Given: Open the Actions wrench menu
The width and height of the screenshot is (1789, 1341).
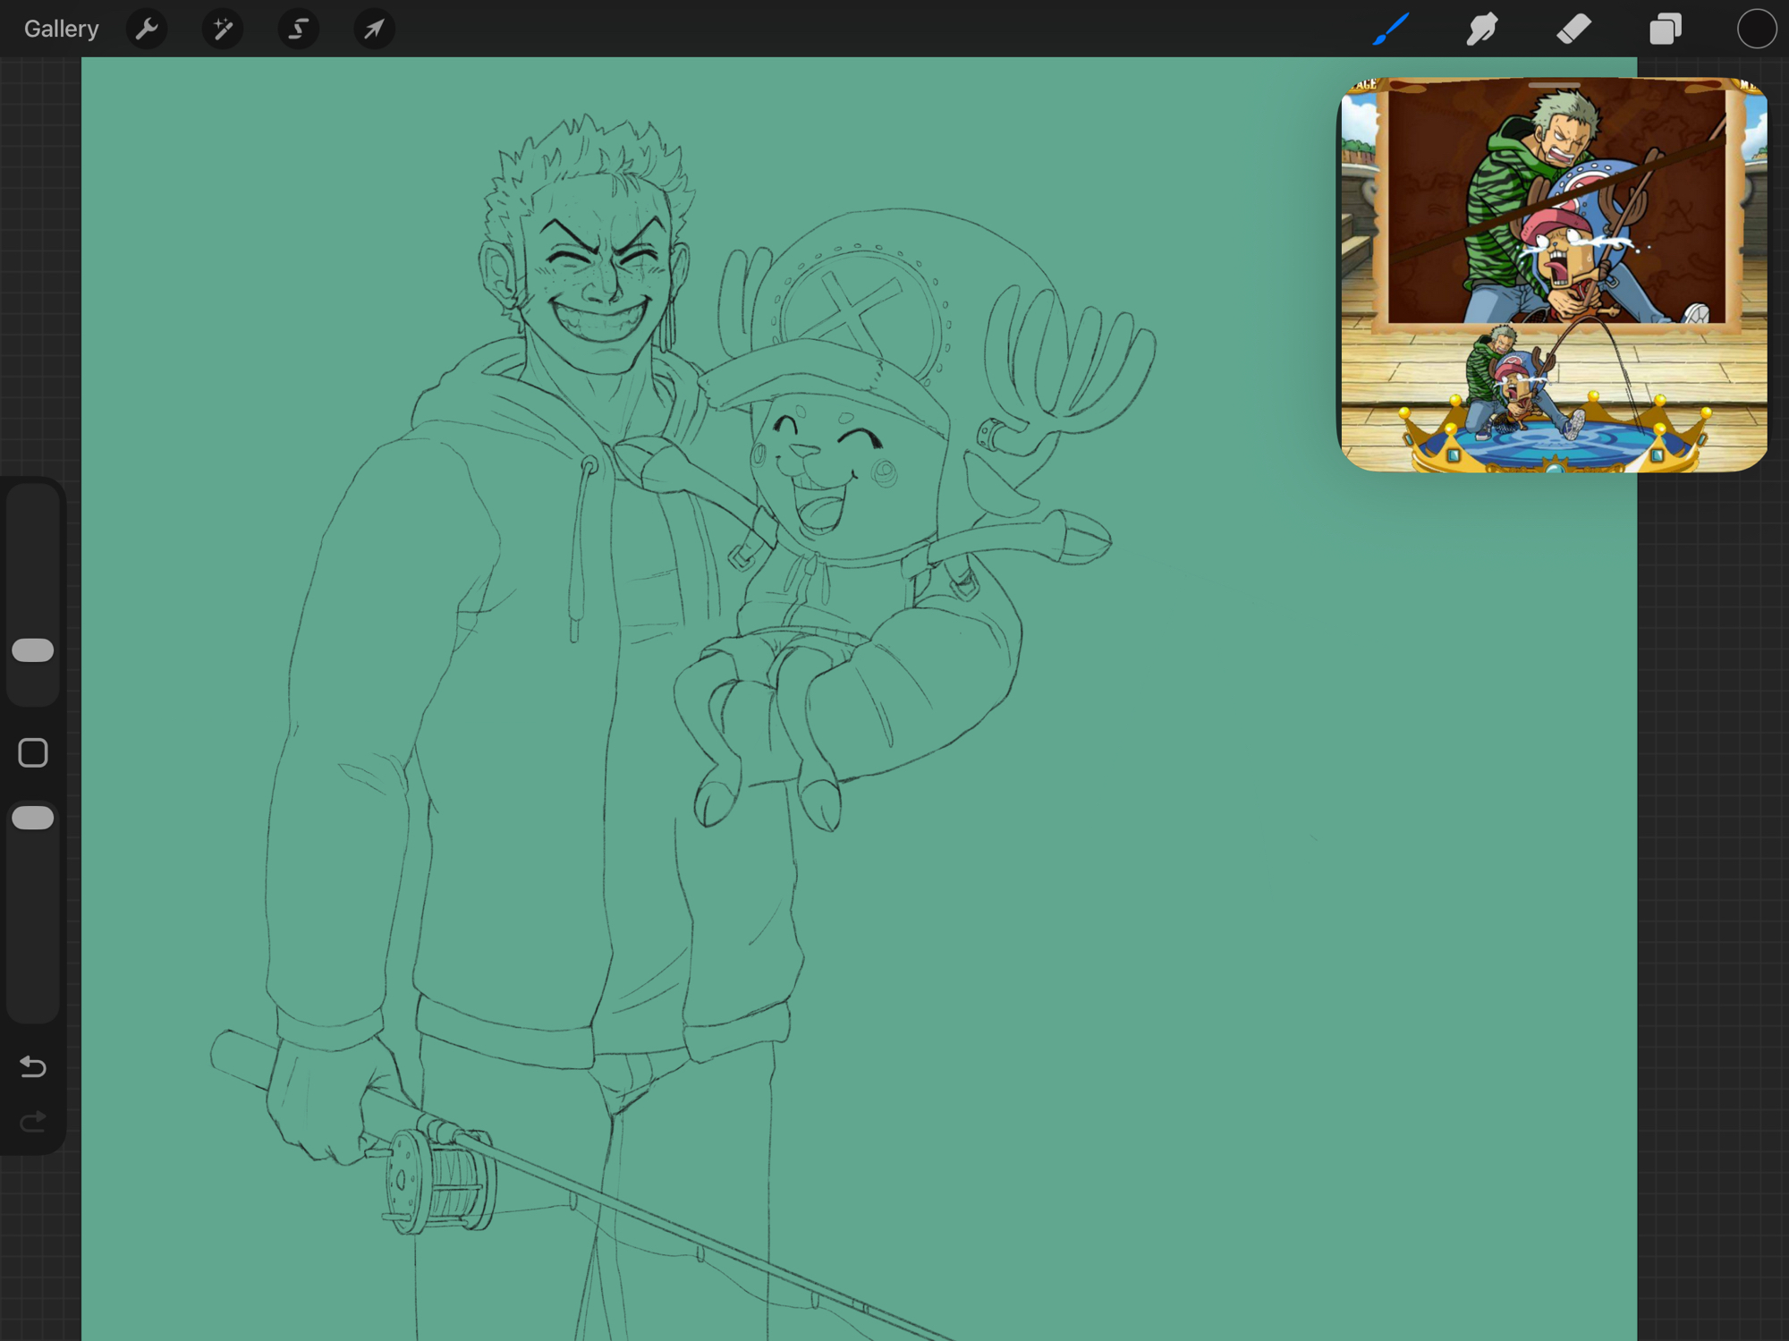Looking at the screenshot, I should tap(147, 30).
